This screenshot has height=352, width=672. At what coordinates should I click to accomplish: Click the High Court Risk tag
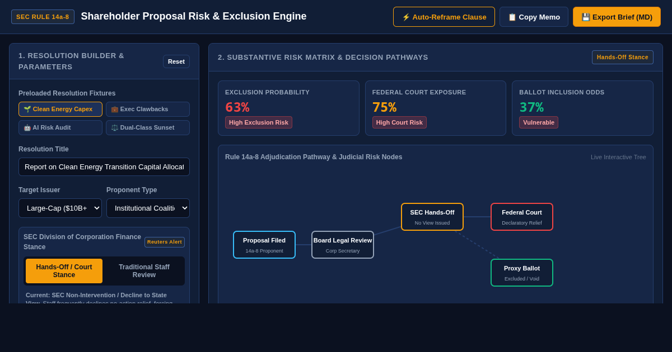point(399,122)
